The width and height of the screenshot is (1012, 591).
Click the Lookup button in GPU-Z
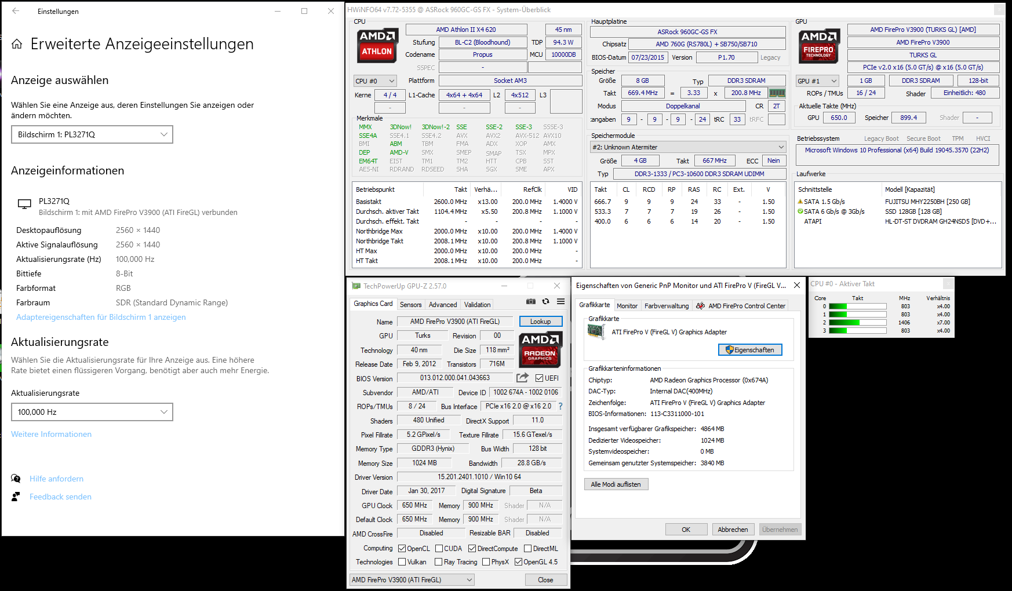click(540, 322)
